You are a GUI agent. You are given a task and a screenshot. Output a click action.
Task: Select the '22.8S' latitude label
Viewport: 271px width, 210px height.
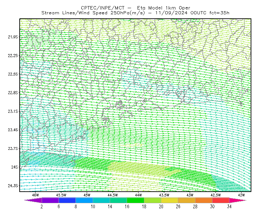click(13, 93)
